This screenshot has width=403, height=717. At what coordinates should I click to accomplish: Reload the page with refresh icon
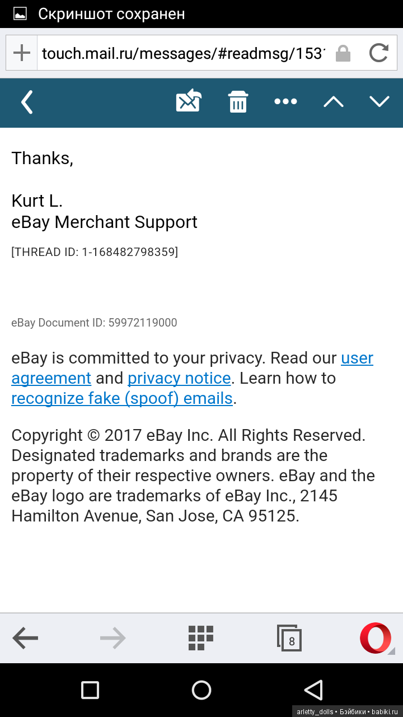coord(379,53)
